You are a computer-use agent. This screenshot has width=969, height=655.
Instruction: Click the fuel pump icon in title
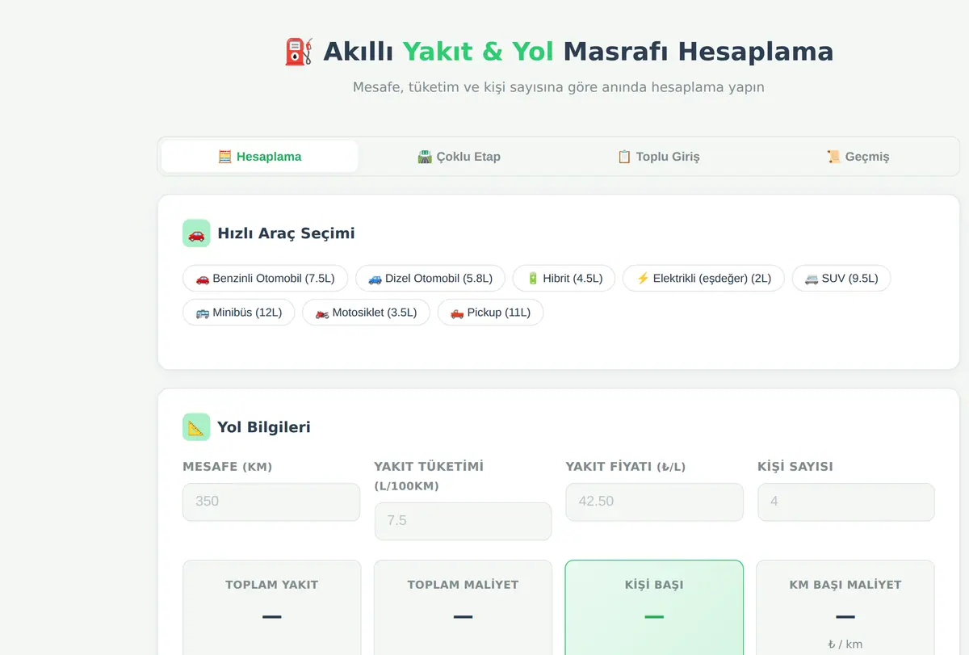[x=298, y=52]
